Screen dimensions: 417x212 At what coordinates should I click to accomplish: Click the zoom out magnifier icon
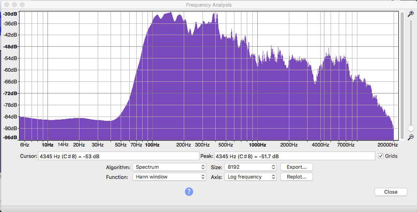(411, 137)
